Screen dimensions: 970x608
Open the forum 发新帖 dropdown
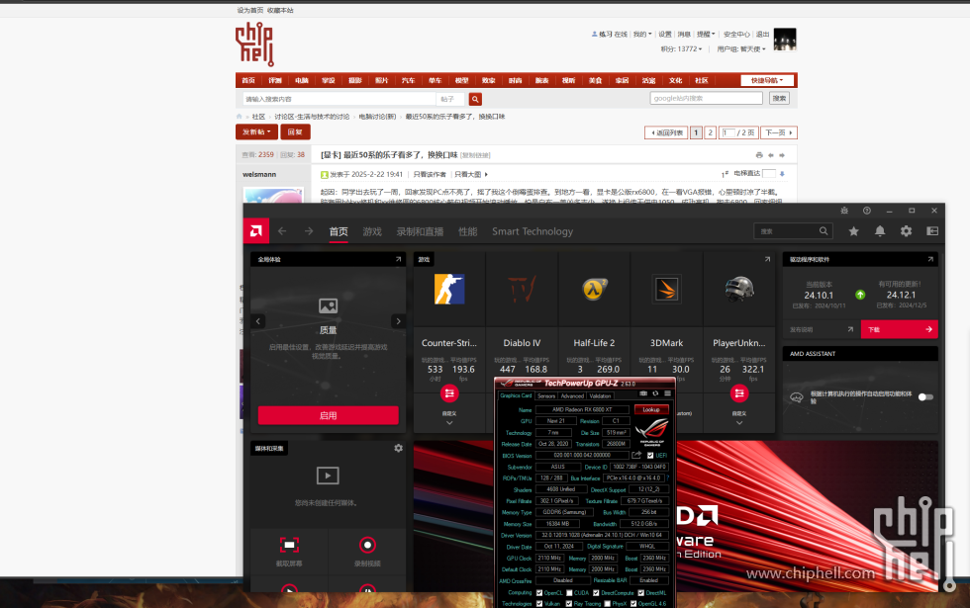pyautogui.click(x=256, y=131)
